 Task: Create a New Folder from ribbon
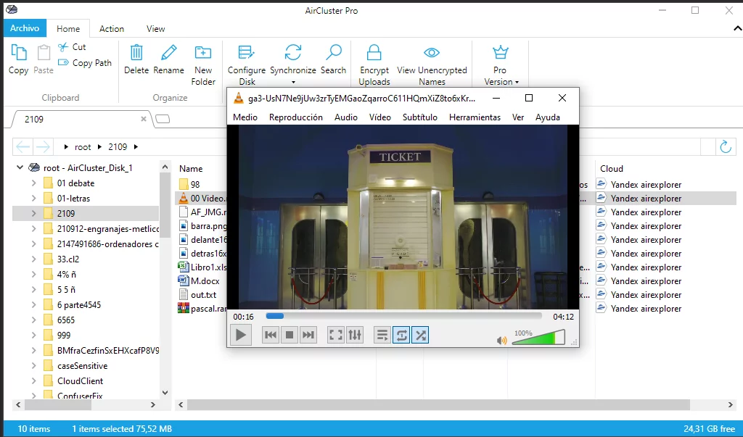click(x=203, y=53)
